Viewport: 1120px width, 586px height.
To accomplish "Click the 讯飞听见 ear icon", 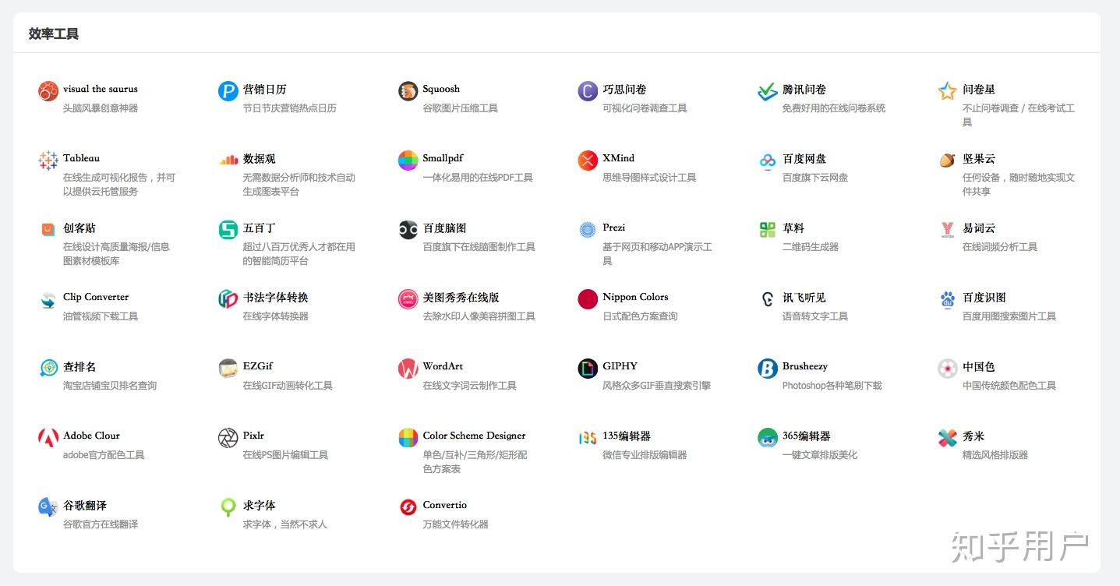I will pos(768,299).
